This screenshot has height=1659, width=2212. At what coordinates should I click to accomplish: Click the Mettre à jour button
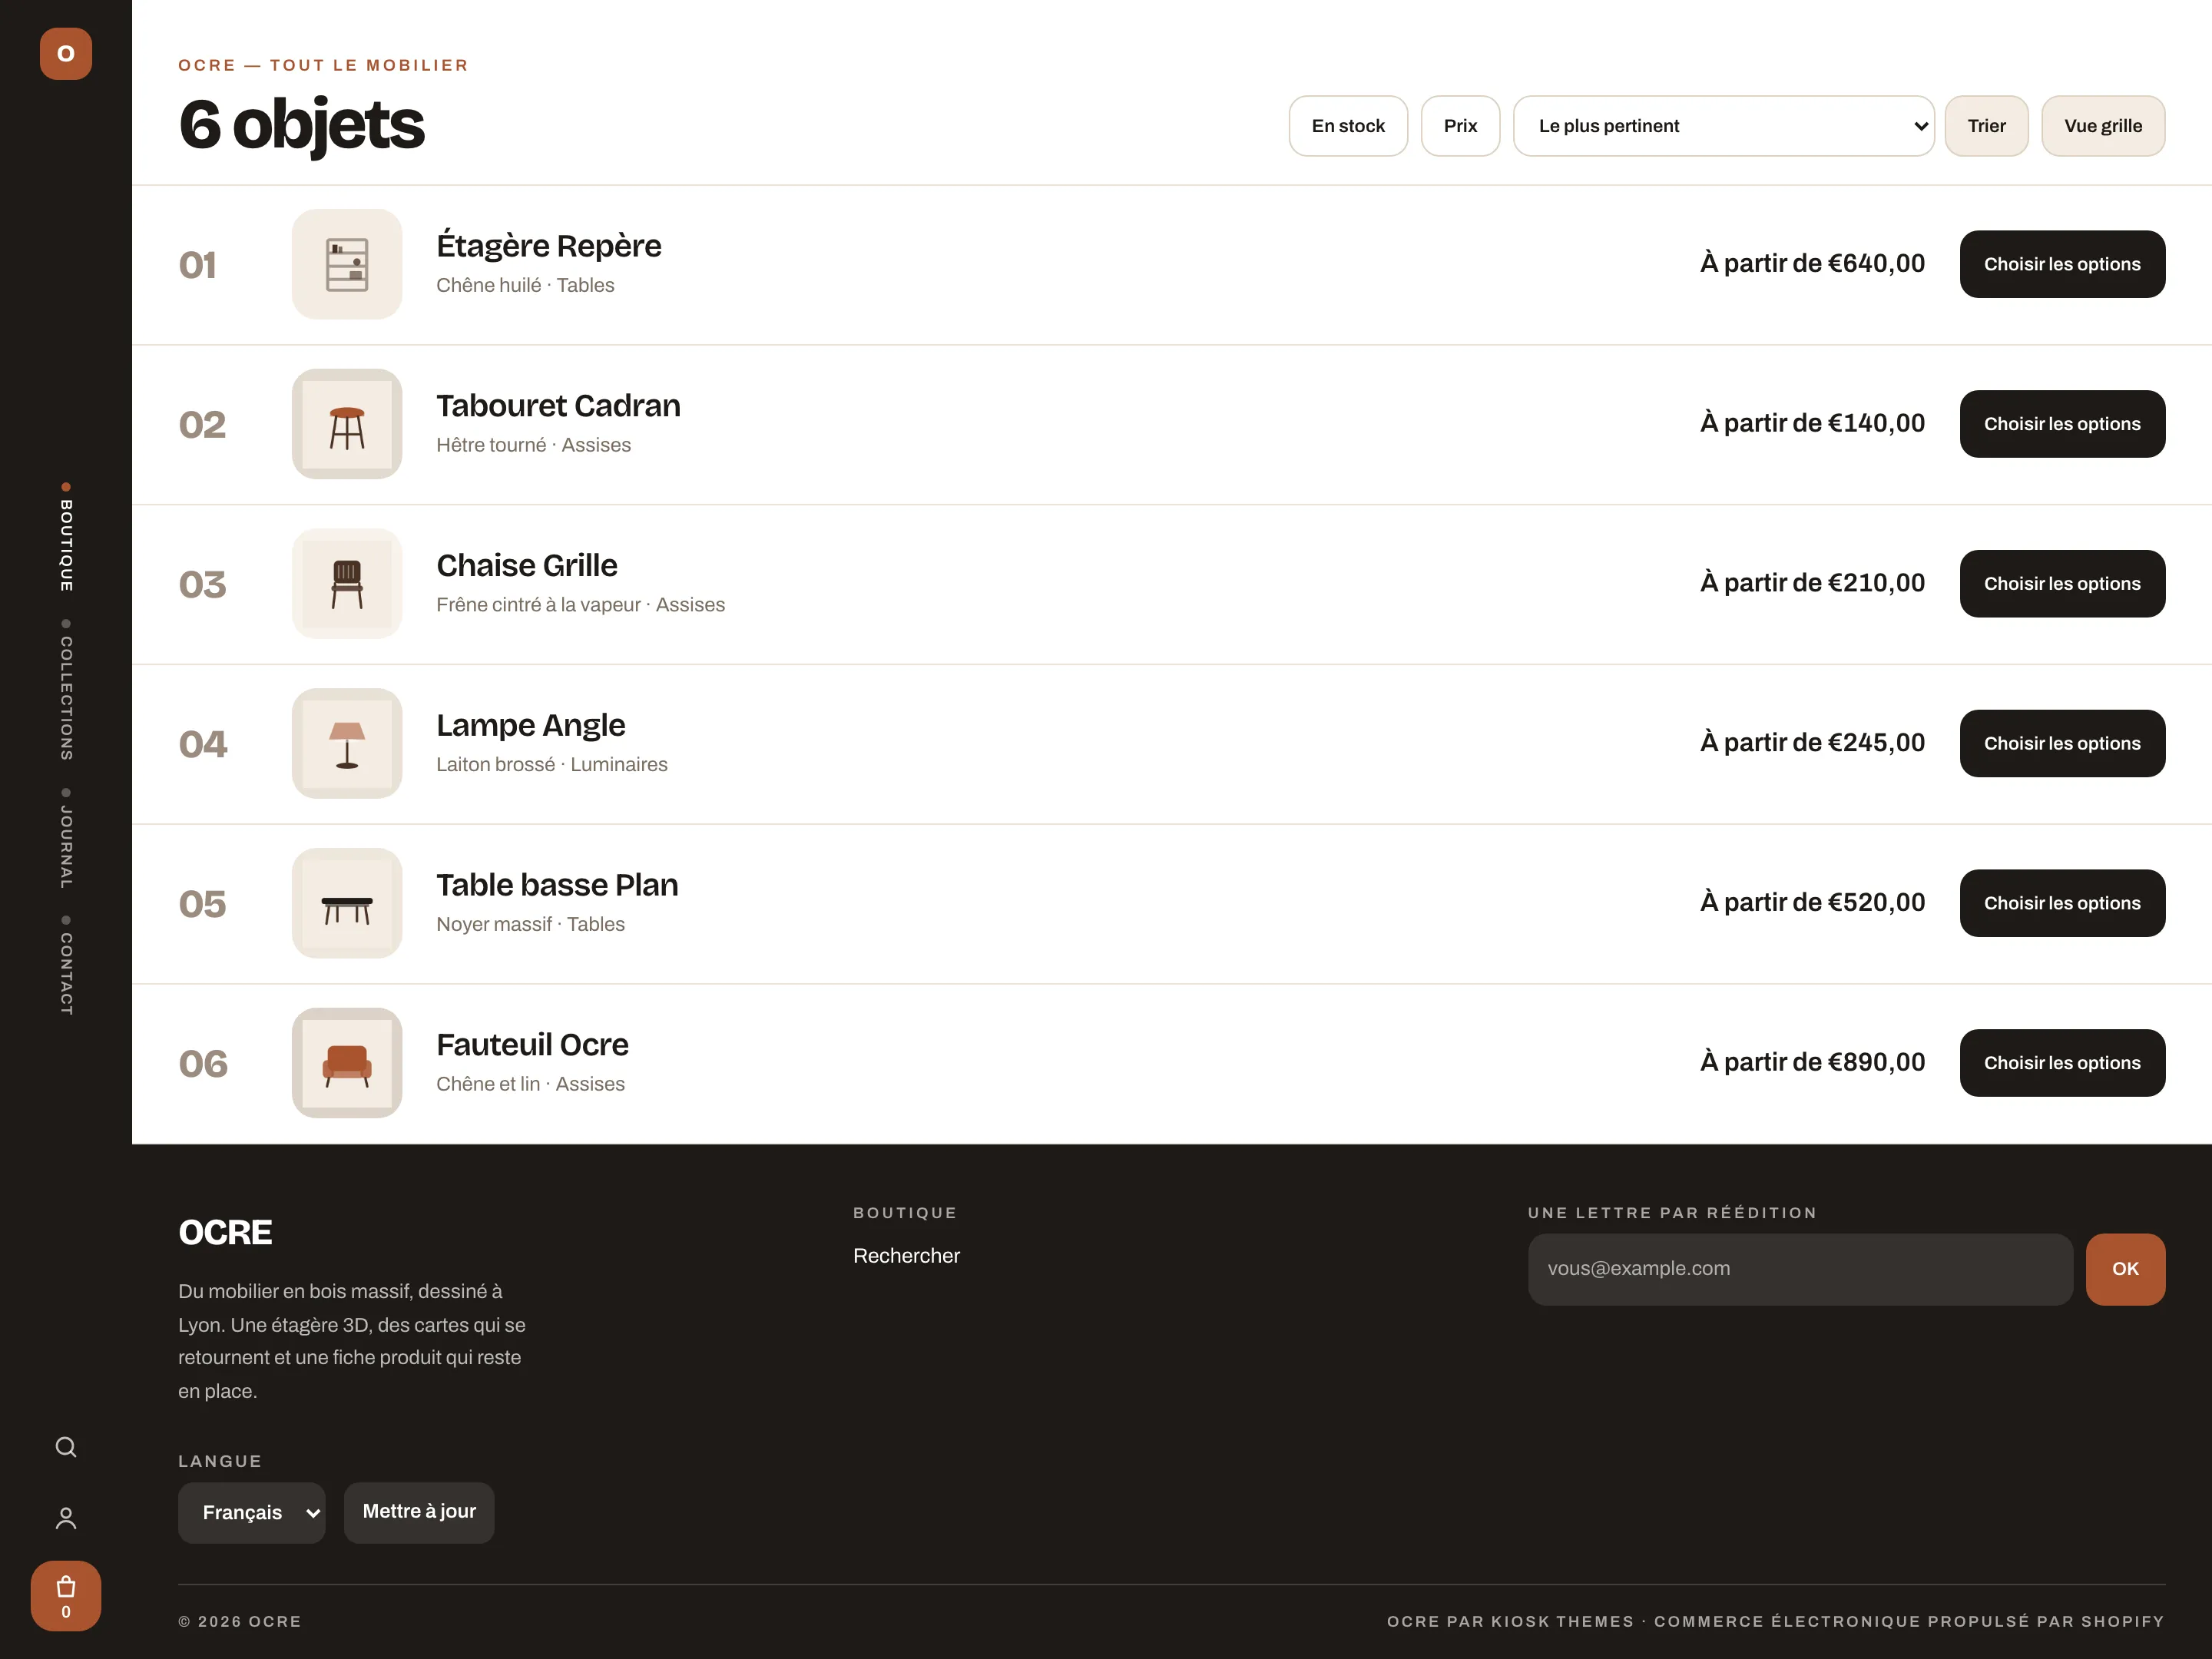point(419,1512)
